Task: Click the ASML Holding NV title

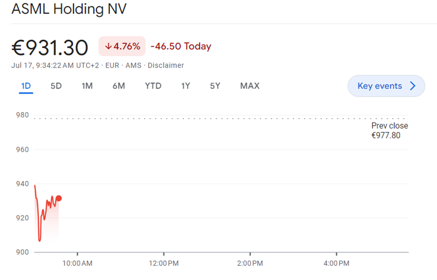Action: pos(69,9)
